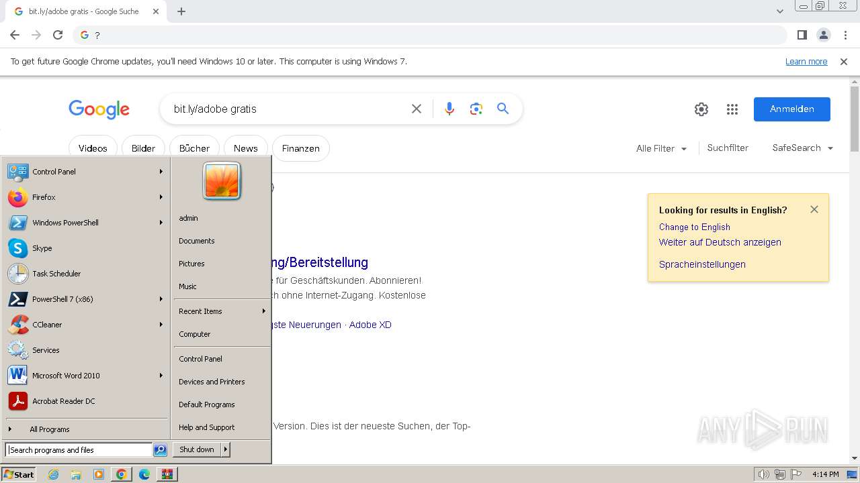
Task: Reload the current page
Action: pyautogui.click(x=58, y=35)
